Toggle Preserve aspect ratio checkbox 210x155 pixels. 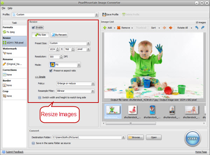51,71
